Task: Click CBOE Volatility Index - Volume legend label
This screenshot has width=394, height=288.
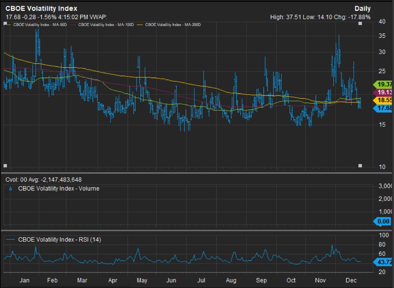Action: (x=59, y=188)
